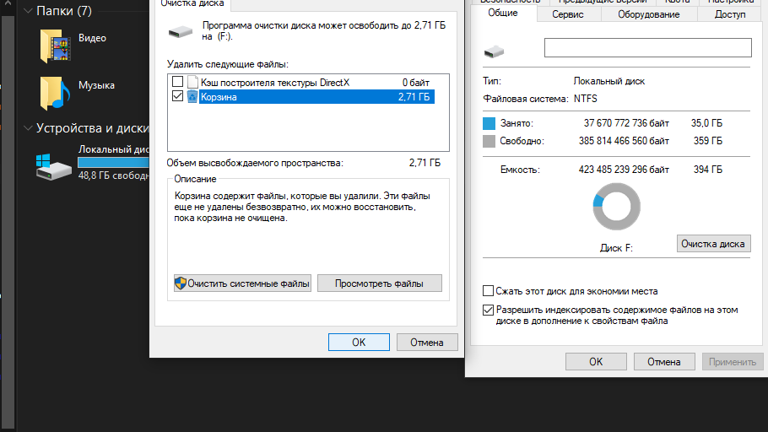Confirm Disk Cleanup with OK
Viewport: 768px width, 432px height.
359,342
